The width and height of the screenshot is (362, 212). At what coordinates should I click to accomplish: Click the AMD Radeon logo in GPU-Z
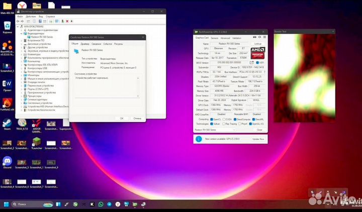tap(257, 53)
